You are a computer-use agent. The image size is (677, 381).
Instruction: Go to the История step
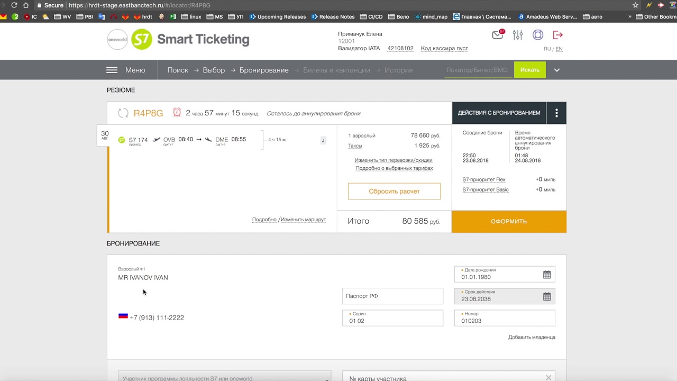click(398, 70)
